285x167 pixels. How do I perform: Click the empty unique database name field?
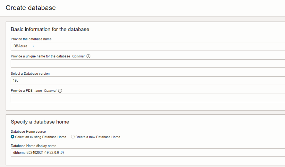tap(148, 64)
